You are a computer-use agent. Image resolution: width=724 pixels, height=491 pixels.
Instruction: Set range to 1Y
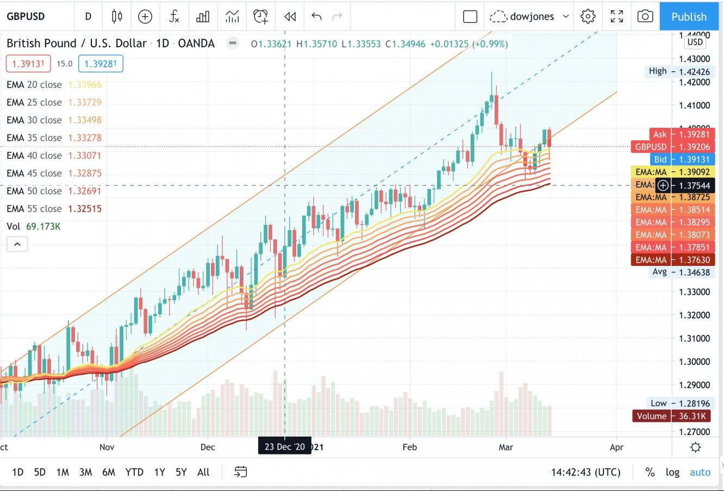159,472
